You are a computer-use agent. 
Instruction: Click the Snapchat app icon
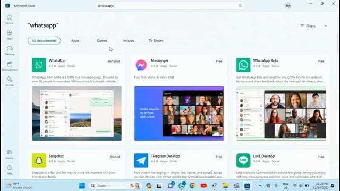click(x=39, y=160)
